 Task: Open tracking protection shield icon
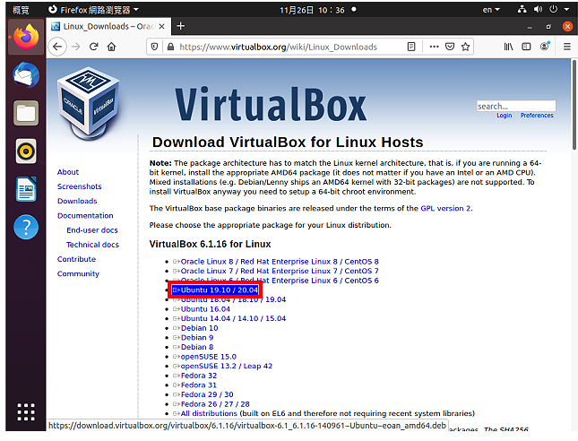click(154, 47)
